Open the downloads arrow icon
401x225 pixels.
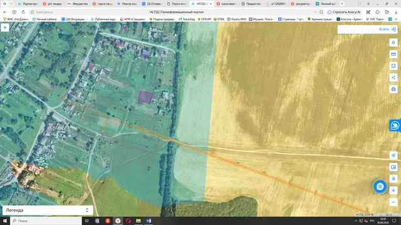(396, 12)
